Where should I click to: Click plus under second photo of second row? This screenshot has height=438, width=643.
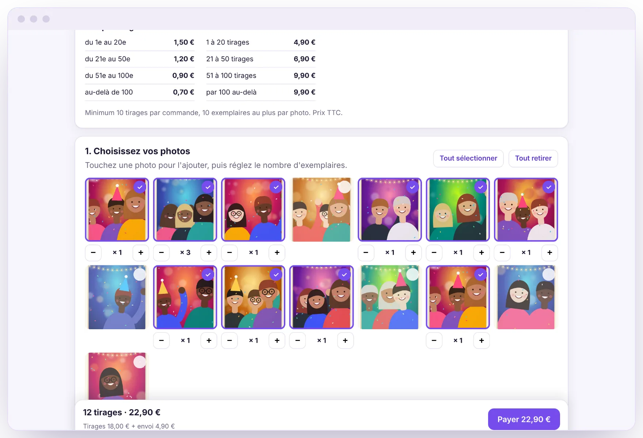point(209,341)
